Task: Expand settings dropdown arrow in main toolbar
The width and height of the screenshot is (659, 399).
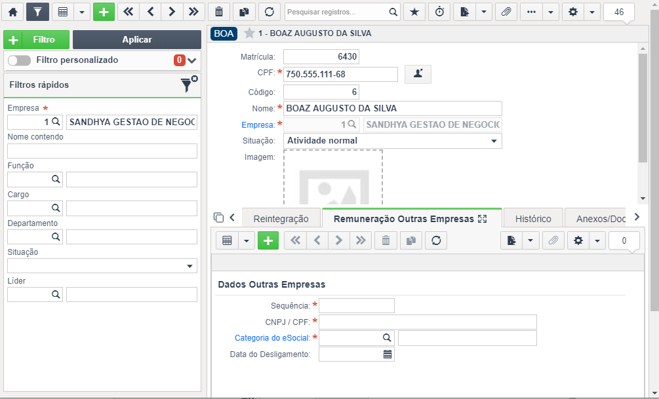Action: 592,12
